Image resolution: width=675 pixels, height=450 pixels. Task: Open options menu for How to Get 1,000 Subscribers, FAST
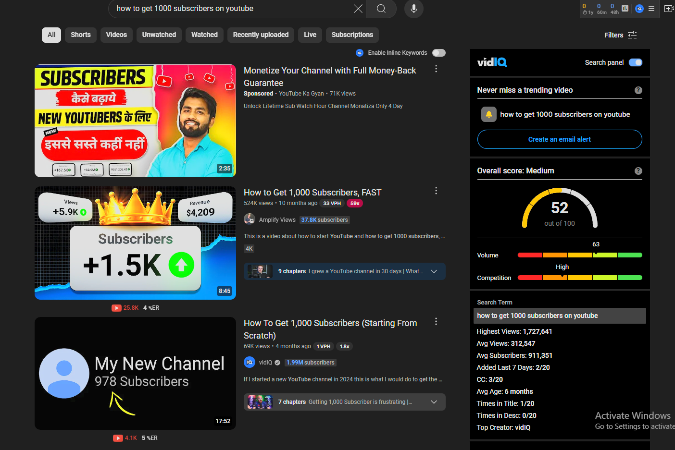436,191
